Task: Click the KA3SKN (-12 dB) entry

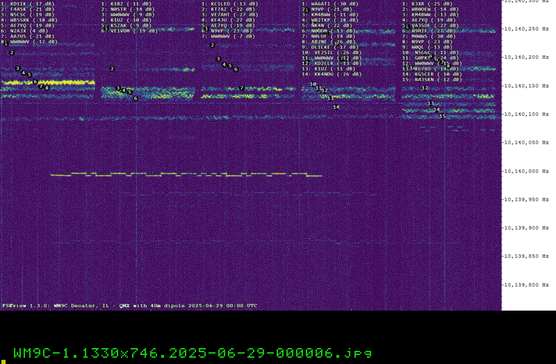Action: 432,80
